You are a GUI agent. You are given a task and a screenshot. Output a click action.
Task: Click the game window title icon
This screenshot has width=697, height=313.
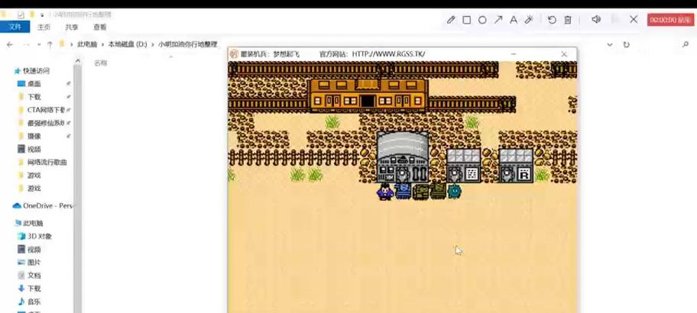tap(234, 54)
